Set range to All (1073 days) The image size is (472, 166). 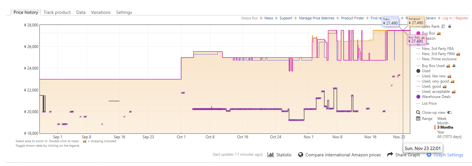449,137
